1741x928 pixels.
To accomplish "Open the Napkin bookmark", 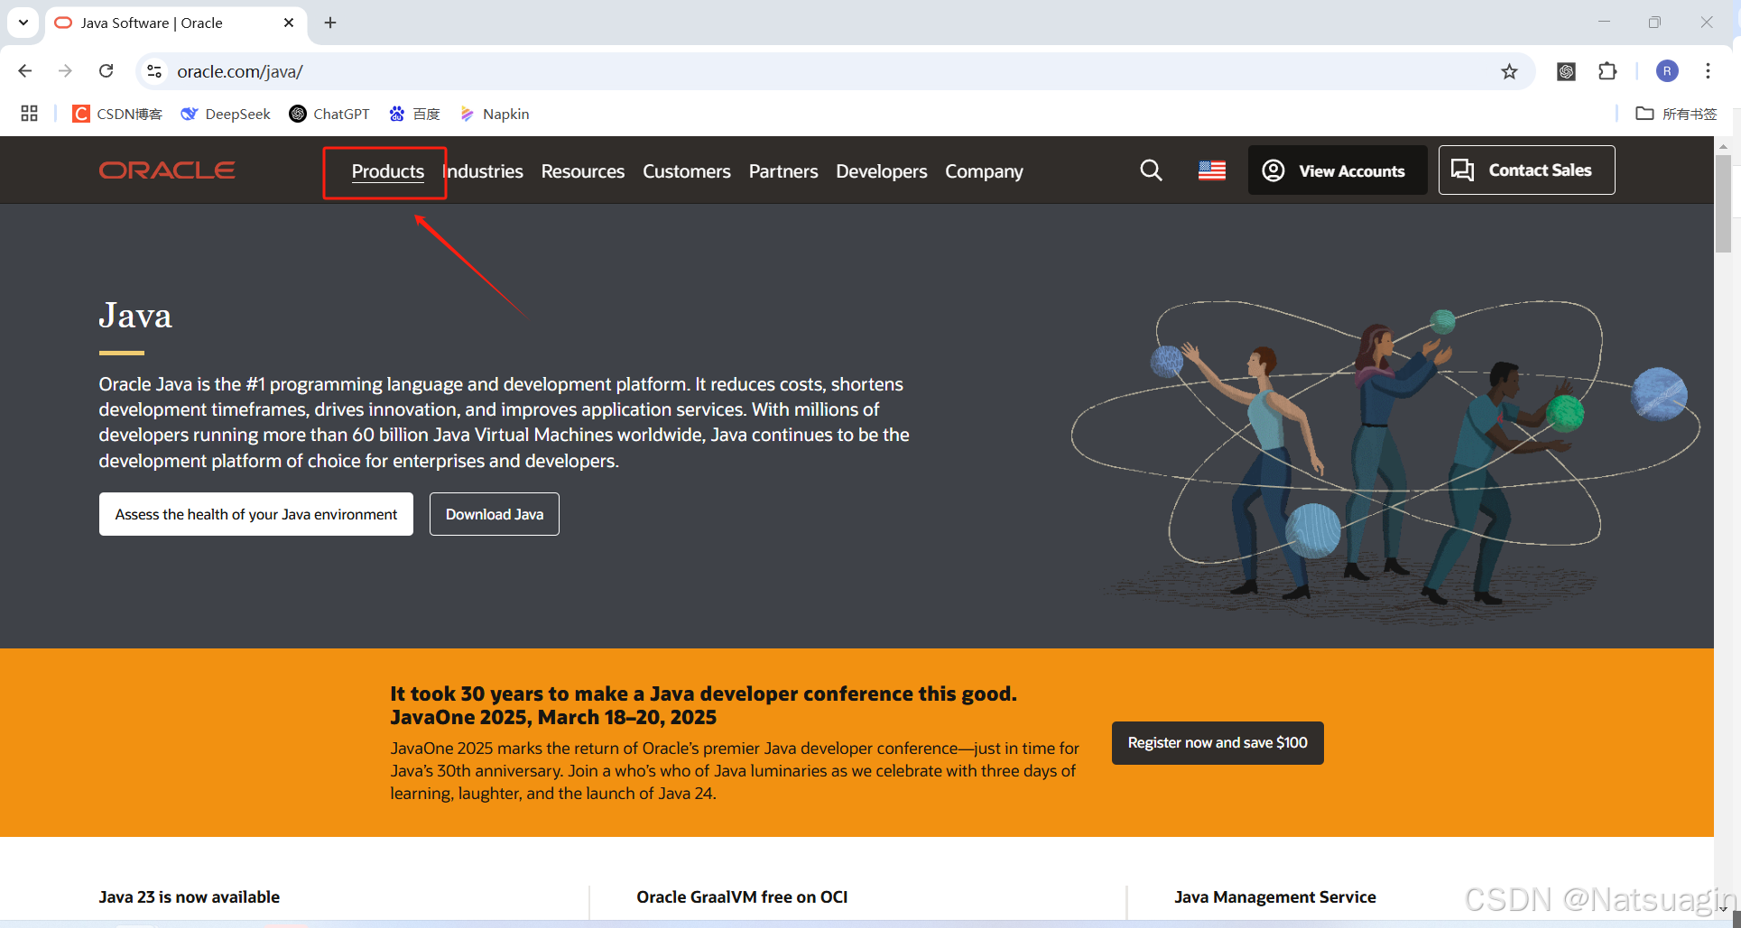I will (x=495, y=114).
